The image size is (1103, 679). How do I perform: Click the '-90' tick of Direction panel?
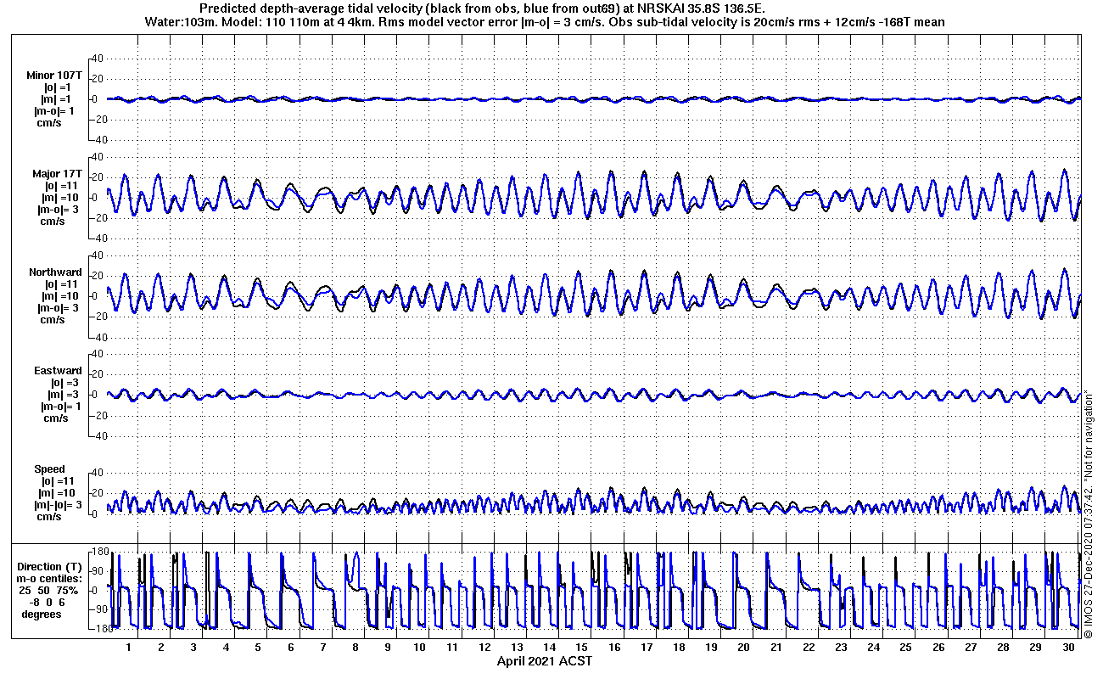[99, 609]
